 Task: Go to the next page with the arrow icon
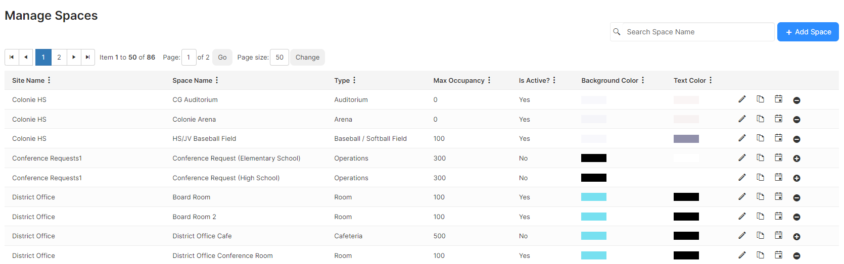pos(74,57)
